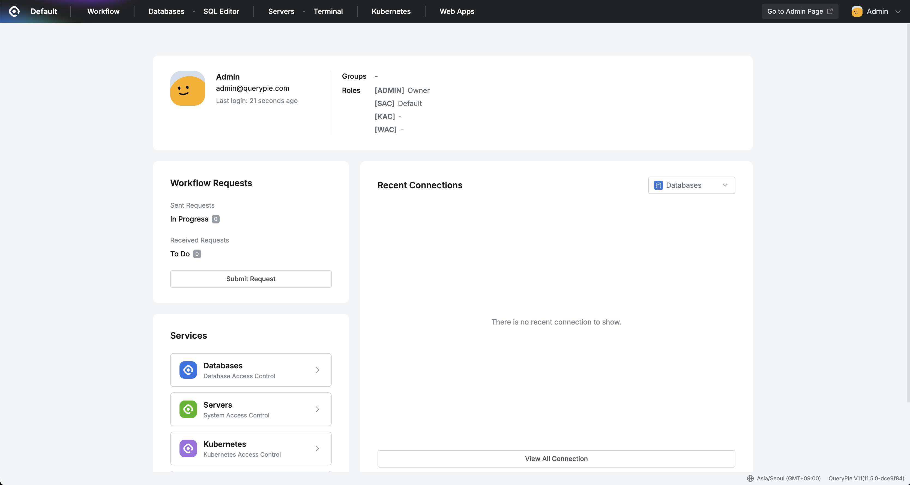Click the external link icon beside Admin Page
Image resolution: width=910 pixels, height=485 pixels.
(830, 11)
